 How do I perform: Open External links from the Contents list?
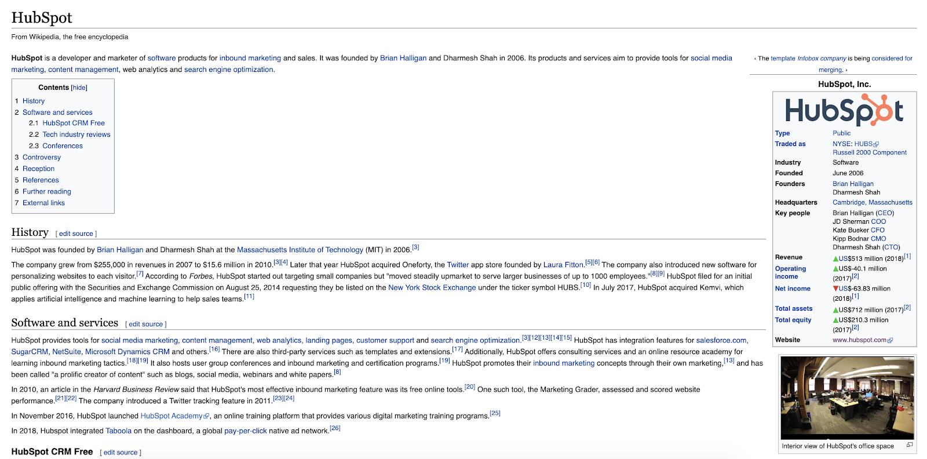(43, 203)
